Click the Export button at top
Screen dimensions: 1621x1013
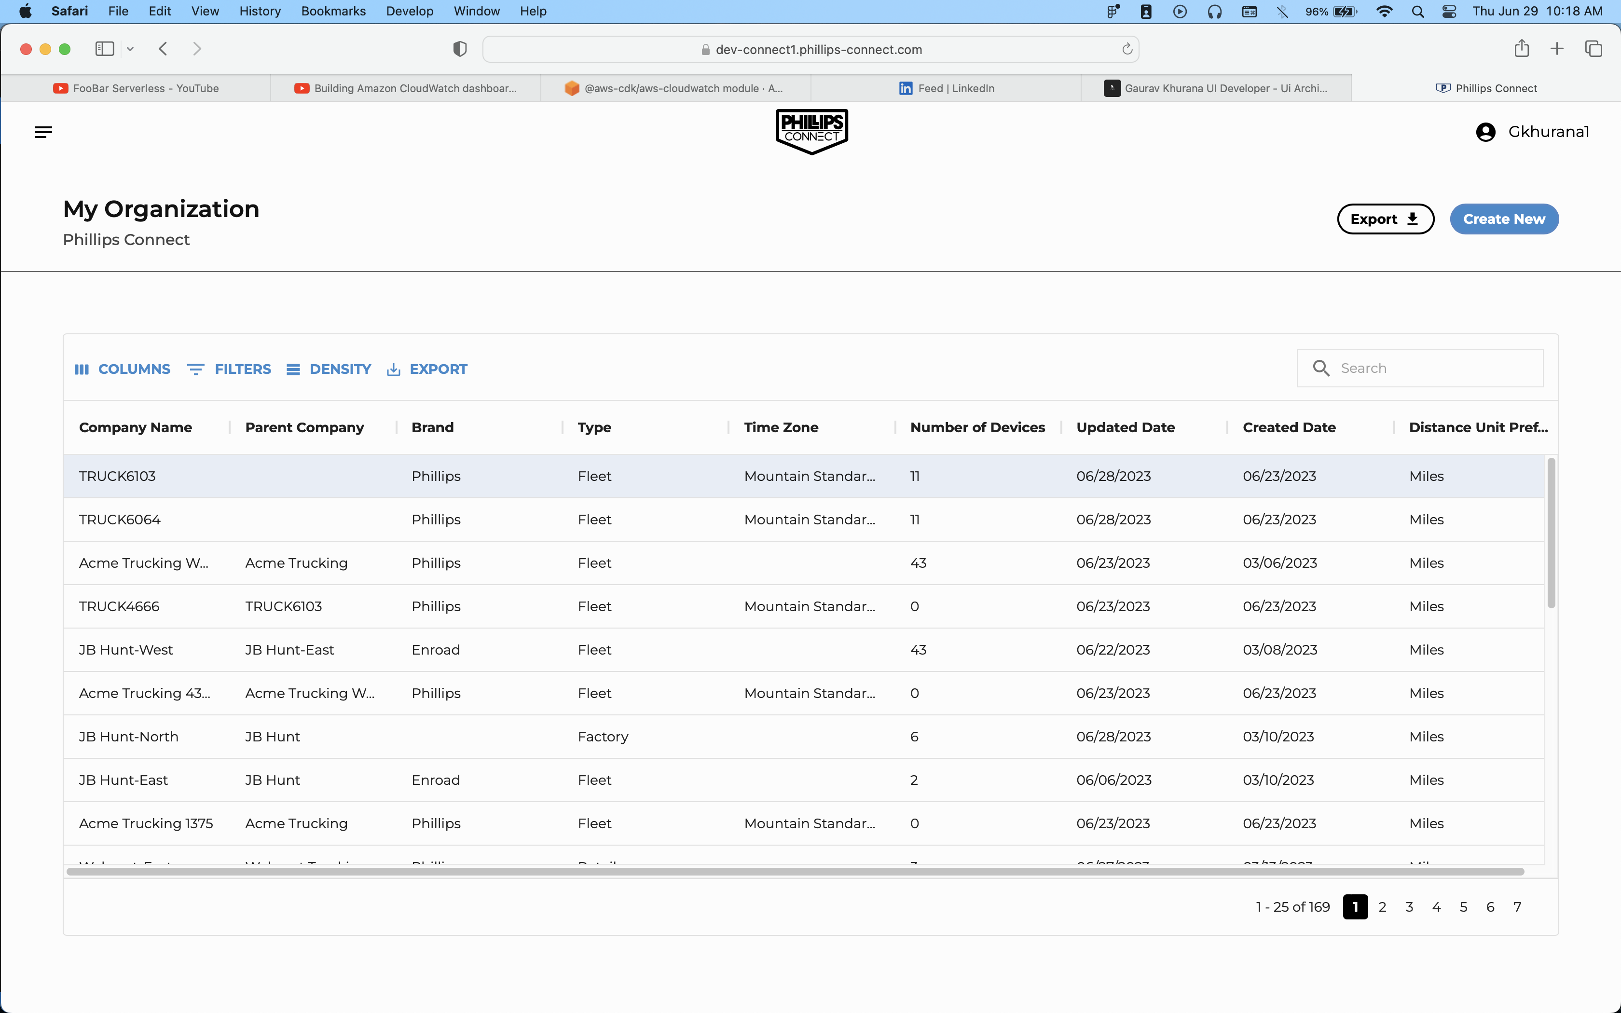point(1385,219)
